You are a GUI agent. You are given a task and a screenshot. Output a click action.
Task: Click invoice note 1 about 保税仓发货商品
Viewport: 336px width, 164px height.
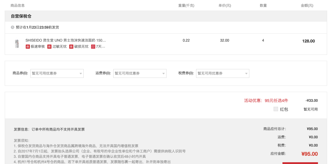(76, 146)
